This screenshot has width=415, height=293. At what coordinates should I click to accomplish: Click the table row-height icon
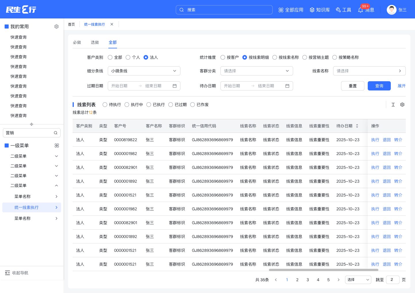pyautogui.click(x=393, y=105)
